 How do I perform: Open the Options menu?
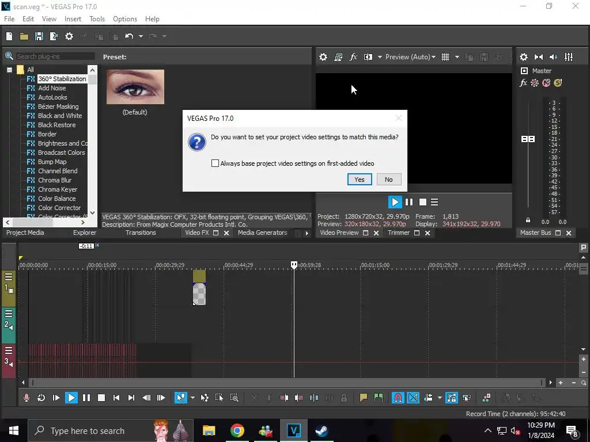click(125, 19)
